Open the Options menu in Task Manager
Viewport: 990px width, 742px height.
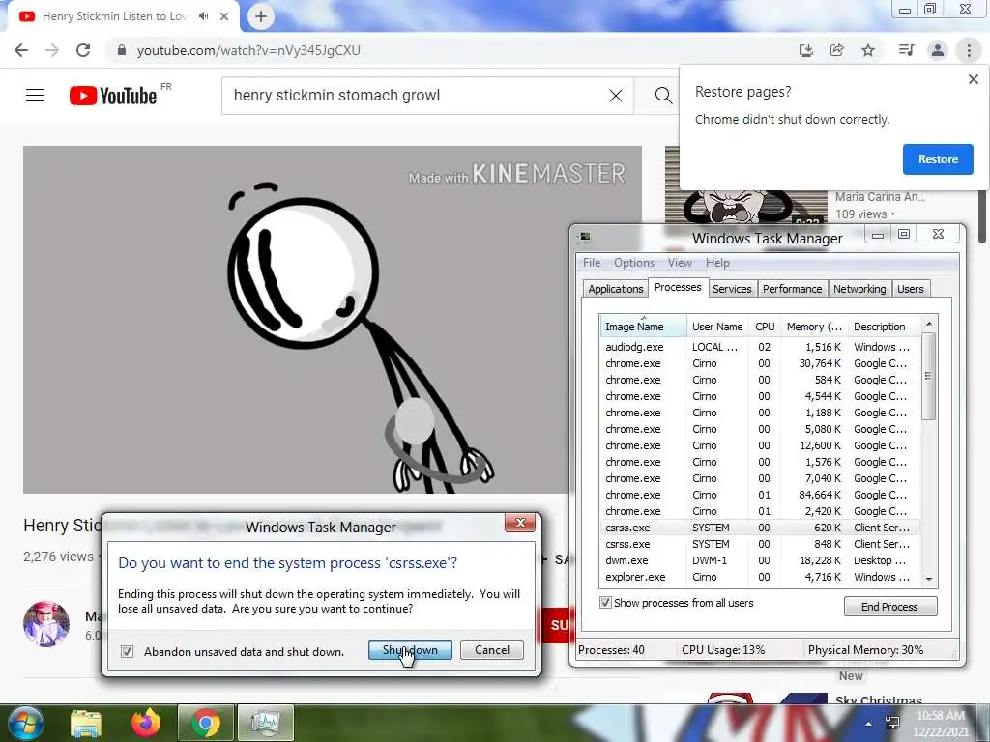pos(634,263)
